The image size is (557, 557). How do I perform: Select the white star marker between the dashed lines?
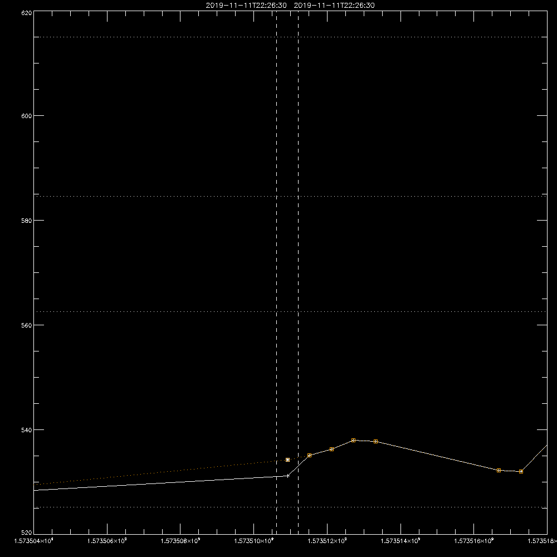(288, 460)
